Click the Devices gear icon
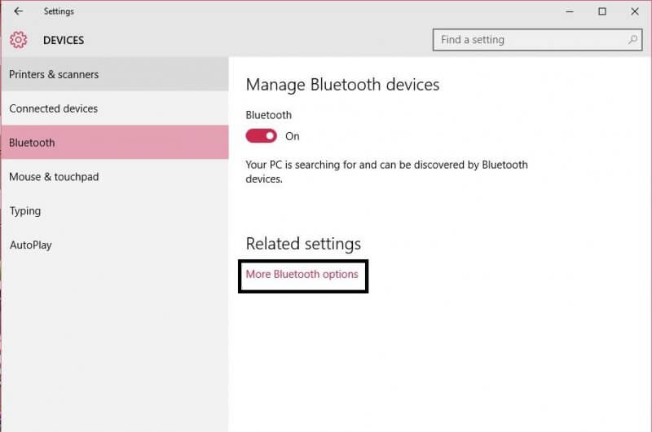Viewport: 652px width, 432px height. coord(18,40)
